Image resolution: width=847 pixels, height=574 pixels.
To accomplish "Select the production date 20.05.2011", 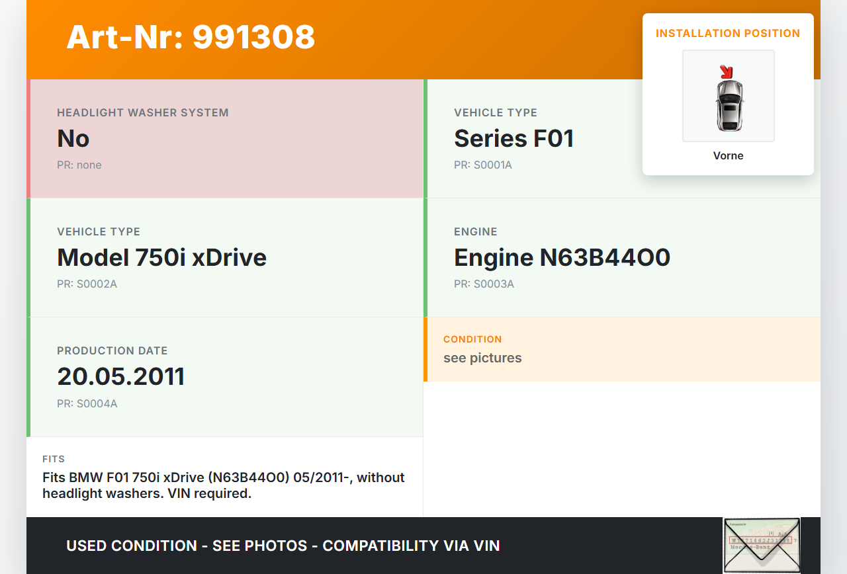I will (121, 376).
